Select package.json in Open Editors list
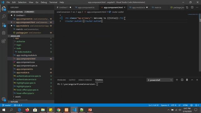 pos(31,33)
